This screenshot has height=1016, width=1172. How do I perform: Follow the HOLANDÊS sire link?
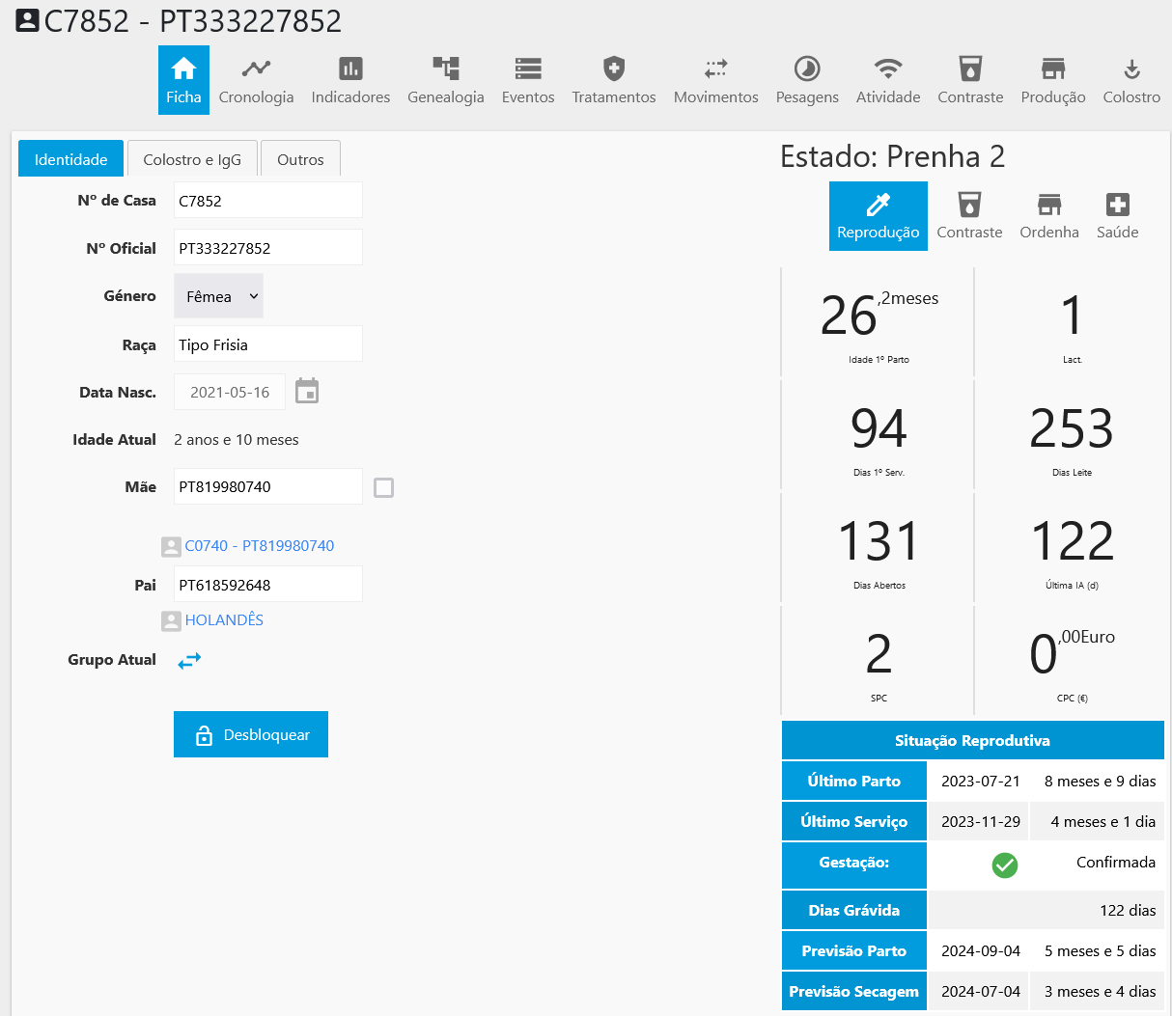(x=224, y=620)
